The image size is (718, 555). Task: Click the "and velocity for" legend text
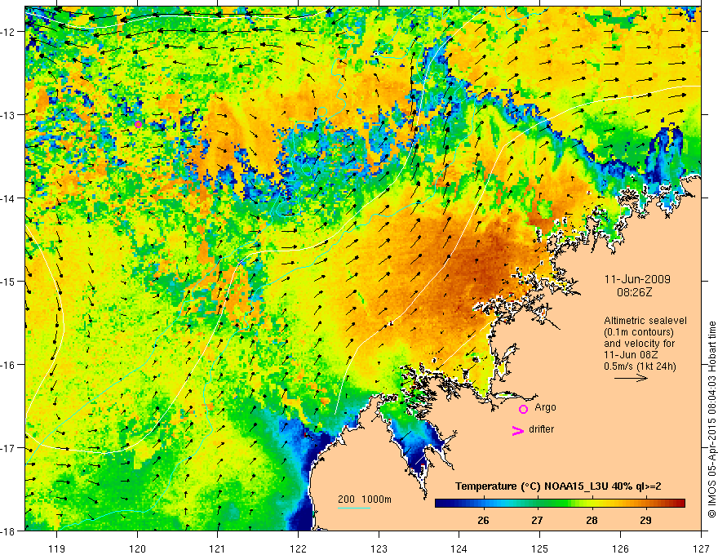pyautogui.click(x=639, y=344)
